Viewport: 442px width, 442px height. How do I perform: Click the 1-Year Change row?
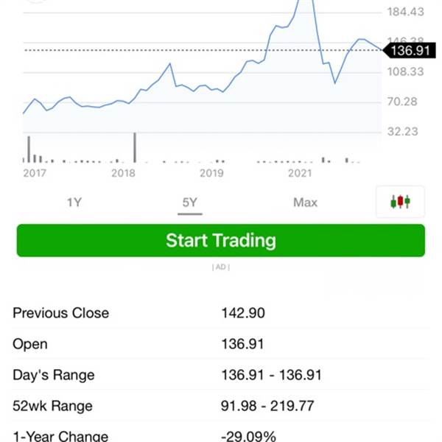point(221,434)
